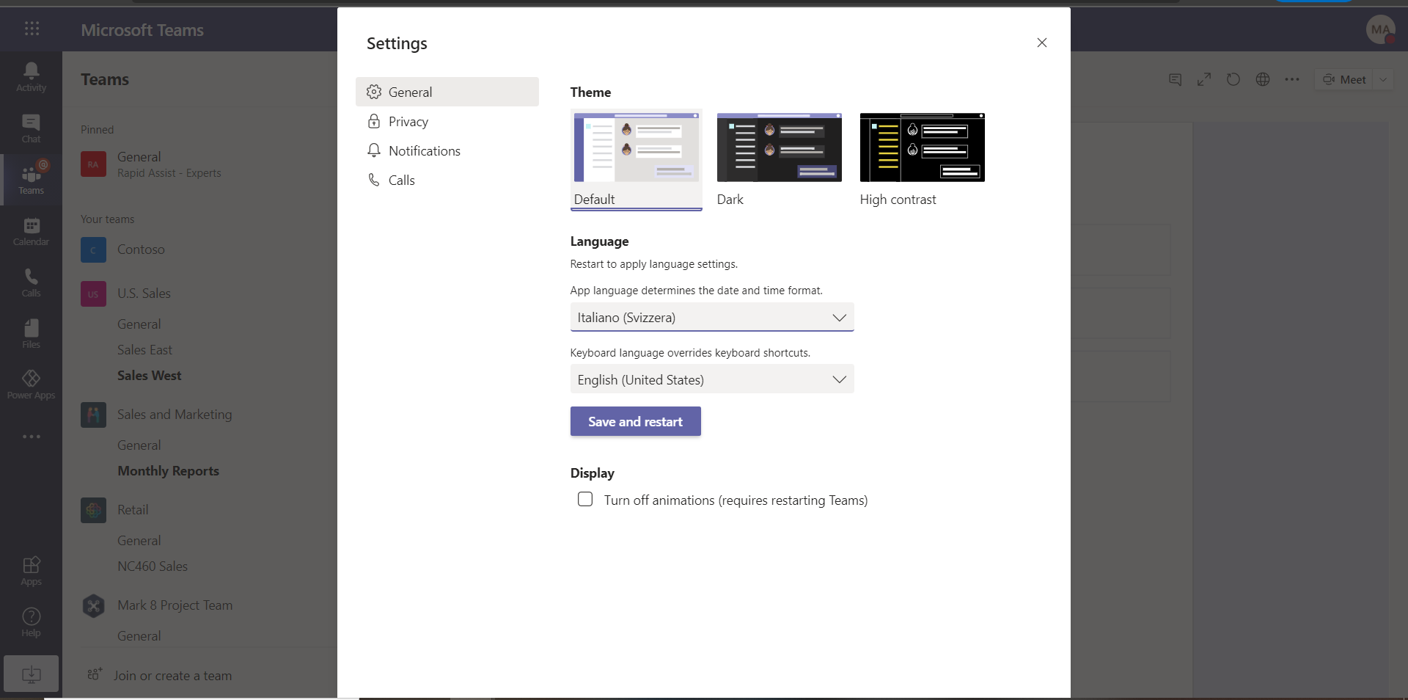Click the reload tab icon
This screenshot has width=1408, height=700.
[x=1233, y=79]
